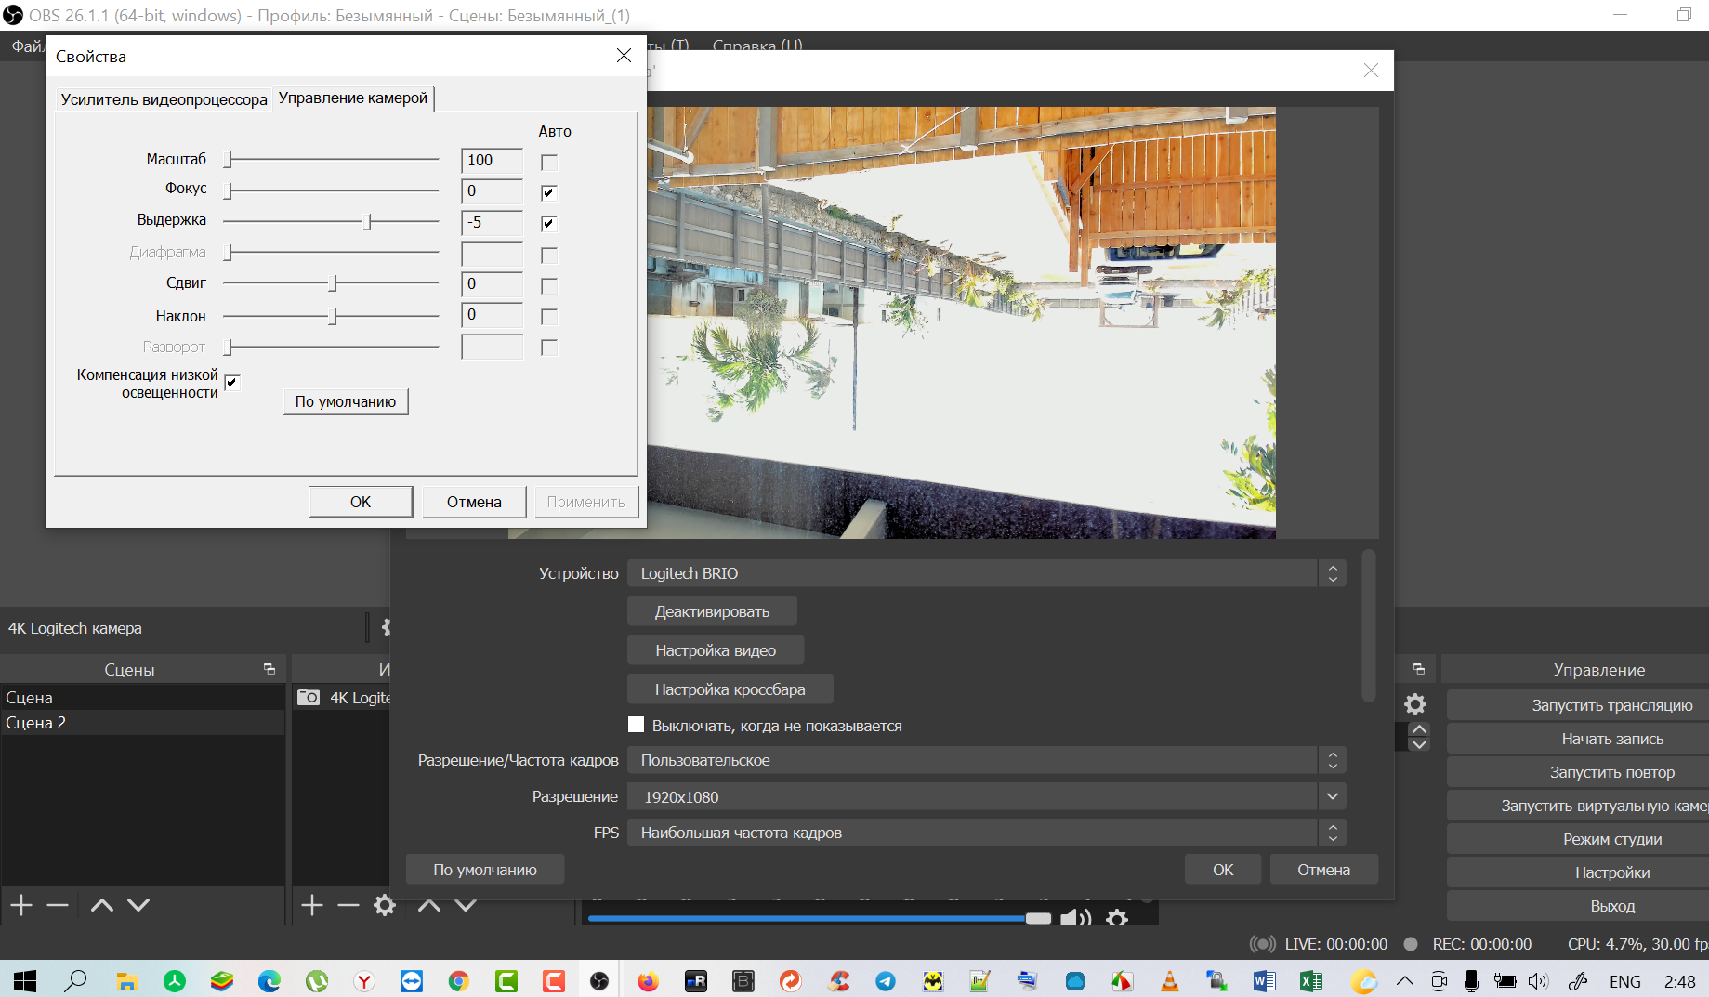1709x997 pixels.
Task: Open Microsoft Excel from taskbar
Action: click(1311, 981)
